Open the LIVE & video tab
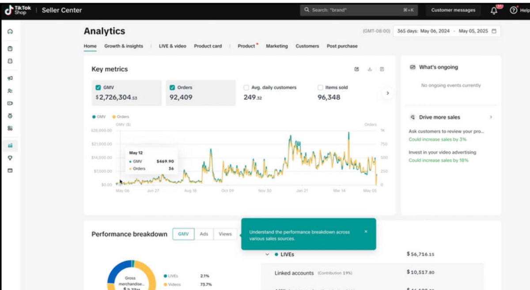Screen dimensions: 530x290 tap(172, 46)
